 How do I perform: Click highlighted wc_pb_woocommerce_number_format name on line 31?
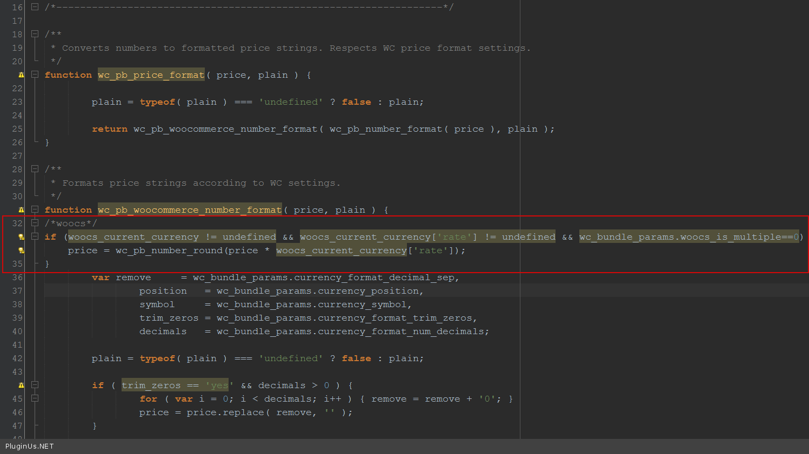click(x=190, y=210)
